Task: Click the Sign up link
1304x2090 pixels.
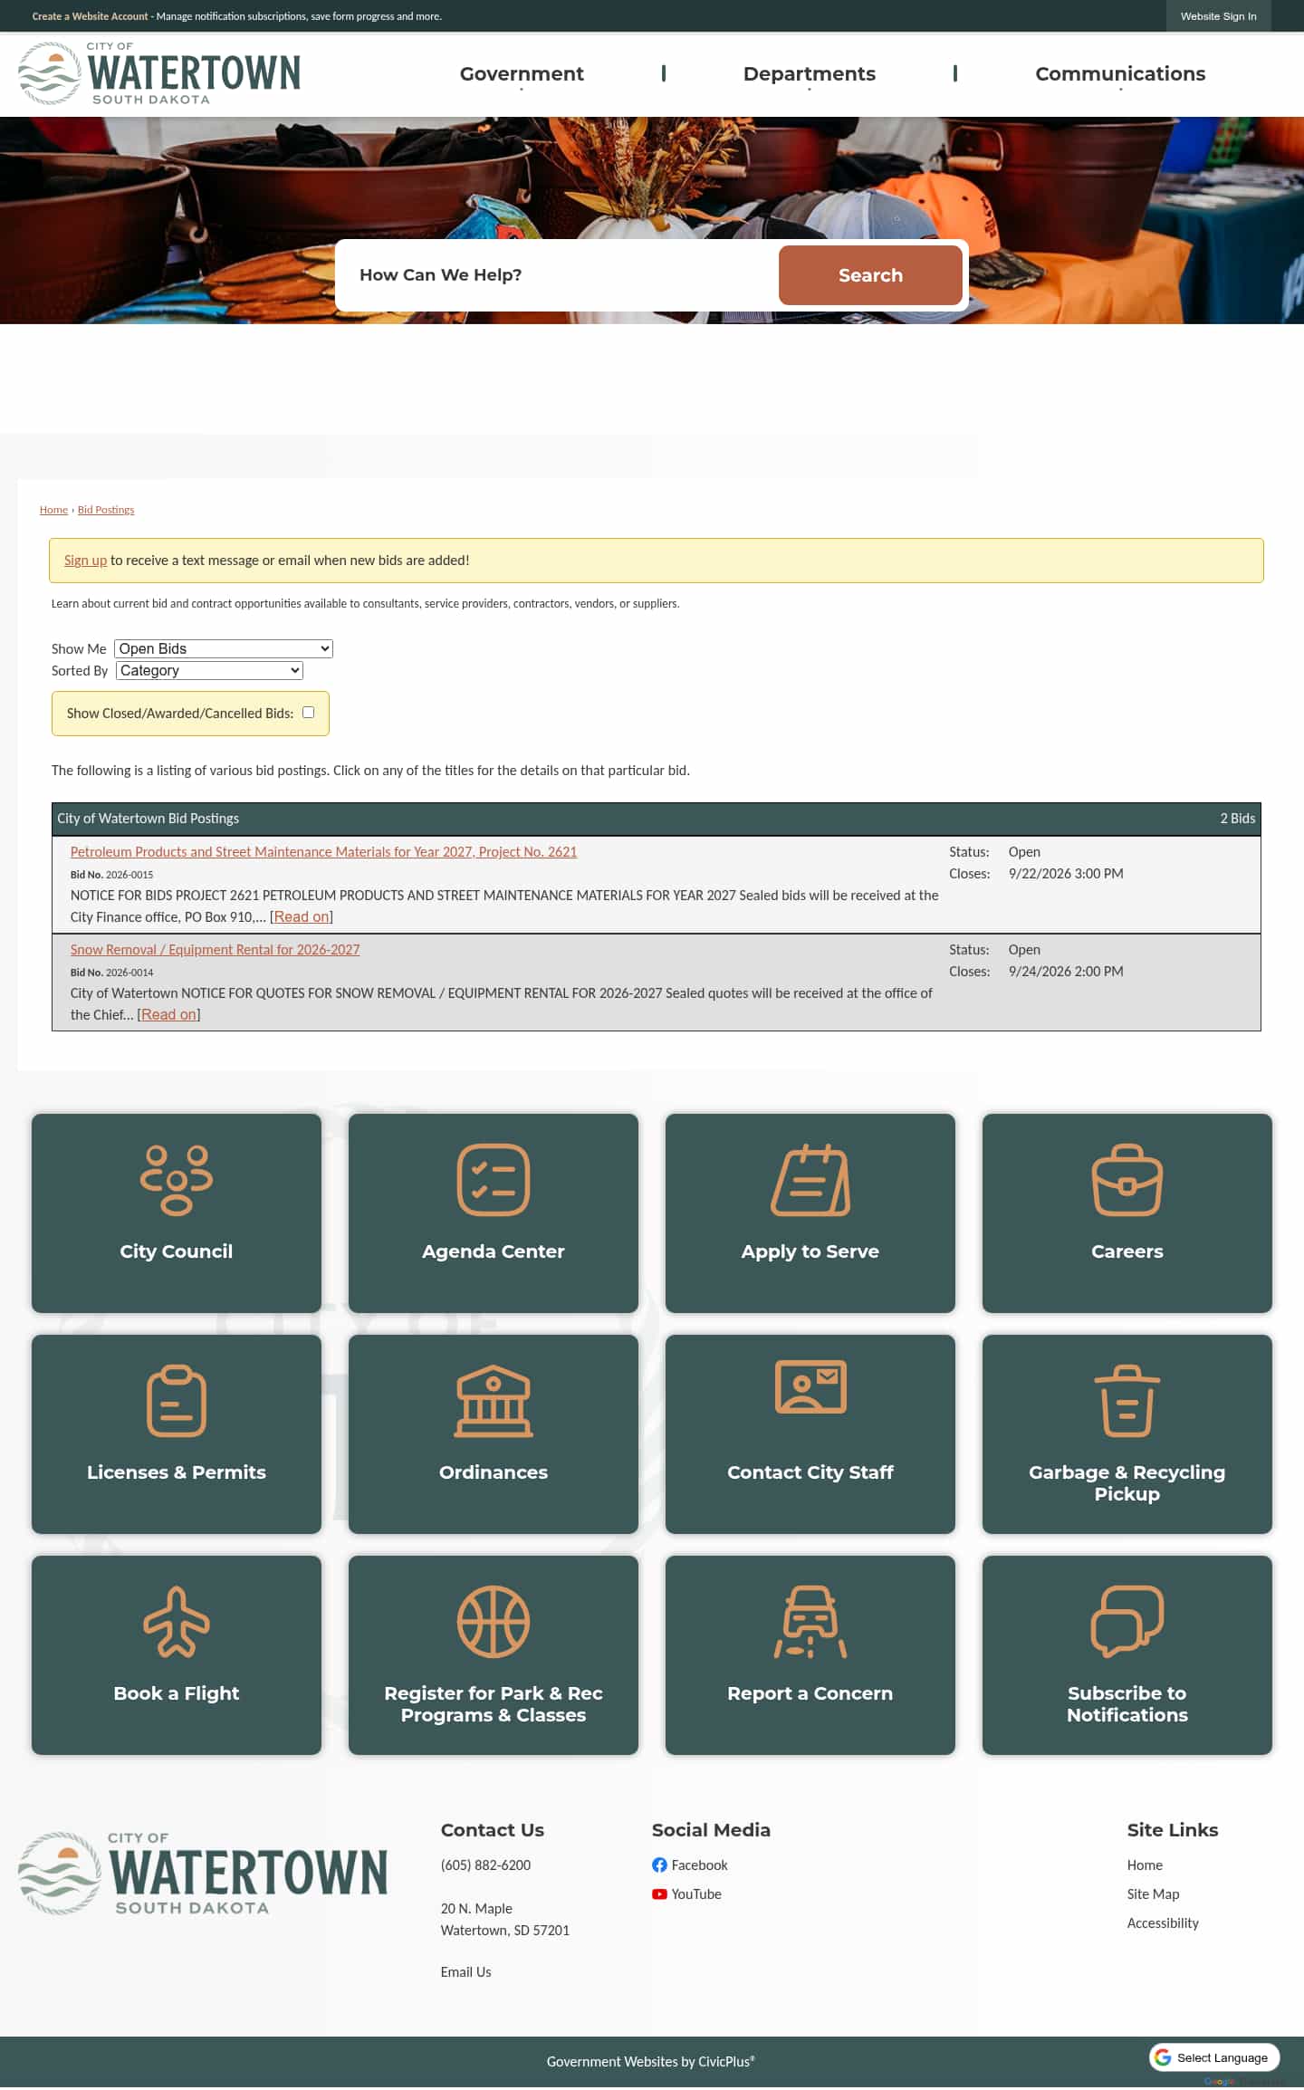Action: coord(85,561)
